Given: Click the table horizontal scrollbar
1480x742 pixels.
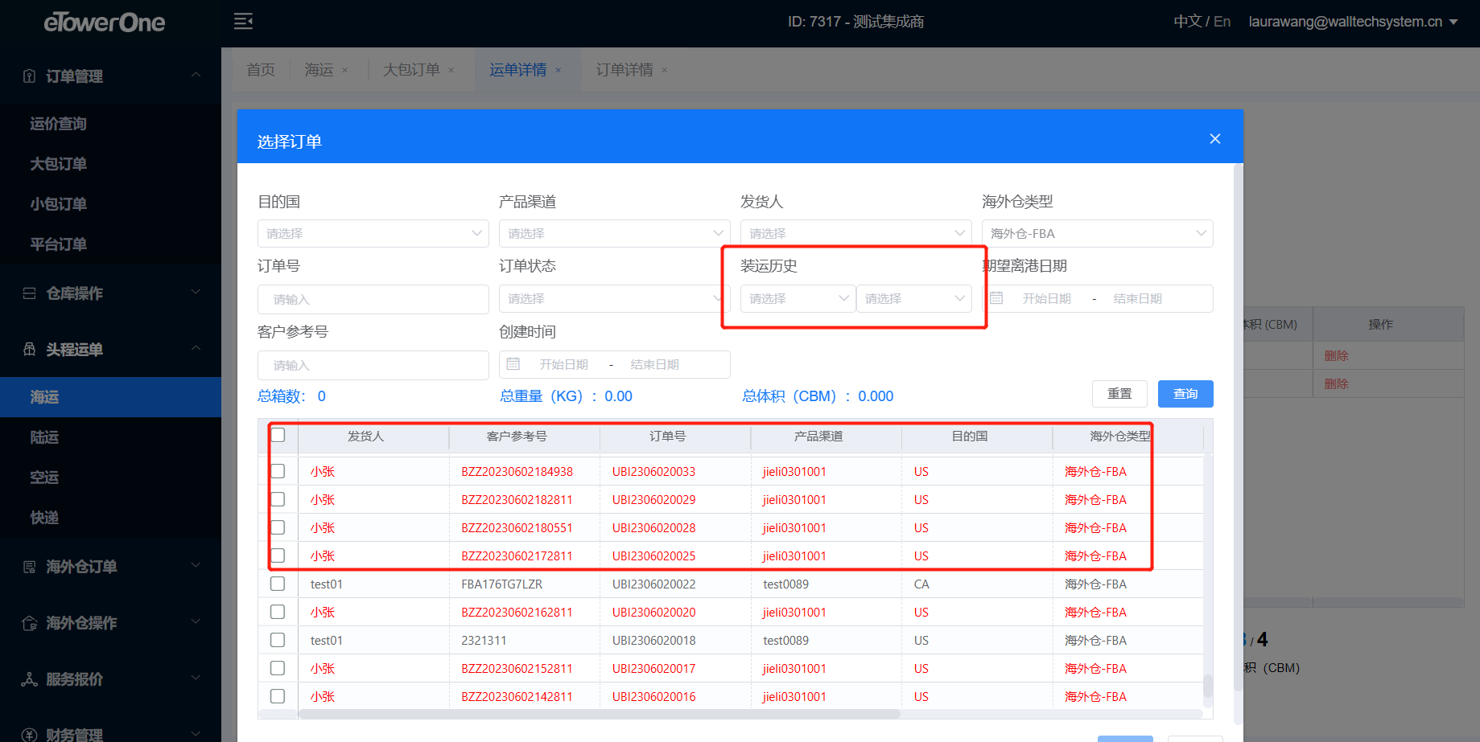Looking at the screenshot, I should [x=599, y=714].
